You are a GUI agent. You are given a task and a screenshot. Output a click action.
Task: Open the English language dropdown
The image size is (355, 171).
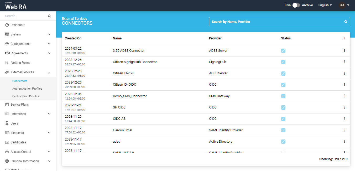coord(325,5)
